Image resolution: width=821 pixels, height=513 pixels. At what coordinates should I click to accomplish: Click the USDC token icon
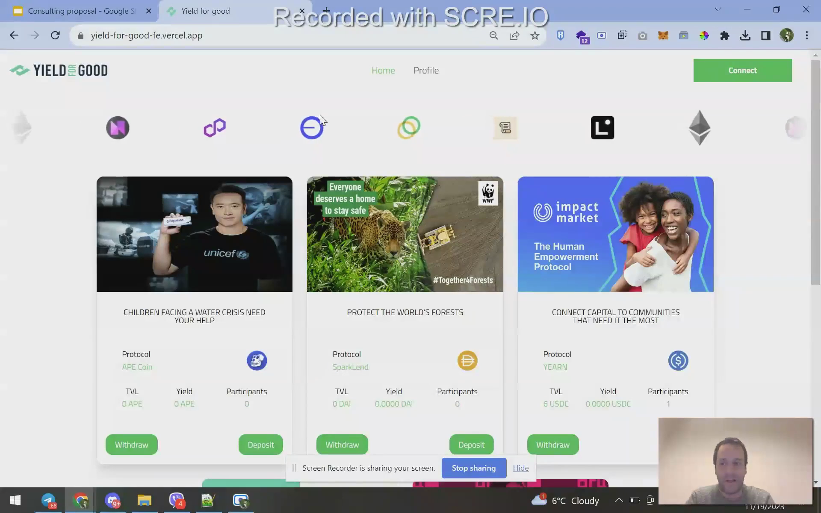tap(678, 360)
